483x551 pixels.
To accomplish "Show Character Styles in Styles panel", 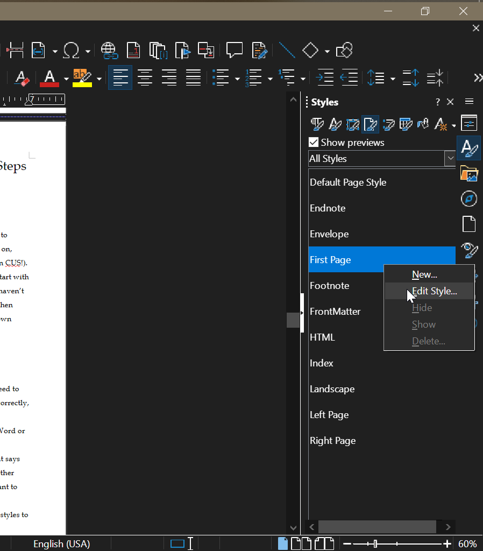I will click(x=335, y=124).
